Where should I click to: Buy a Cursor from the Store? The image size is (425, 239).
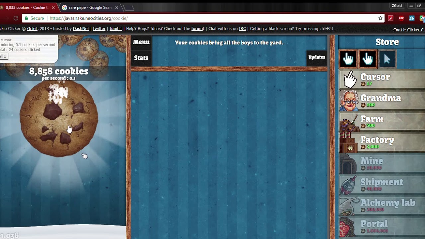[x=382, y=80]
